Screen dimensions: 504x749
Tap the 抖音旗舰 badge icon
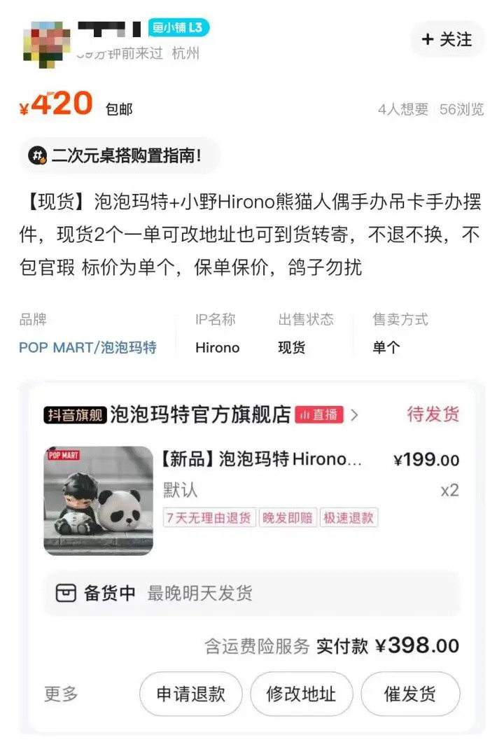pos(74,414)
